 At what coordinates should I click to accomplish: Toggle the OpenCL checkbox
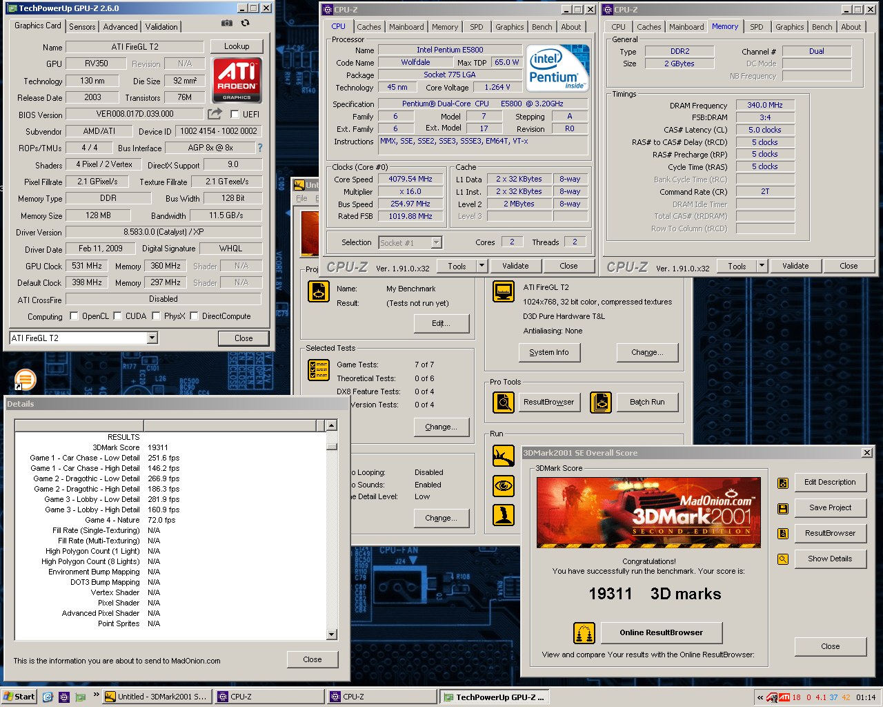(x=74, y=316)
